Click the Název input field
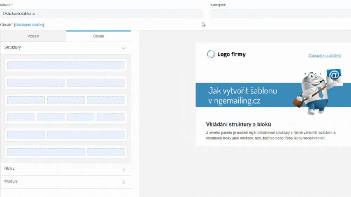351x197 pixels. coord(101,13)
